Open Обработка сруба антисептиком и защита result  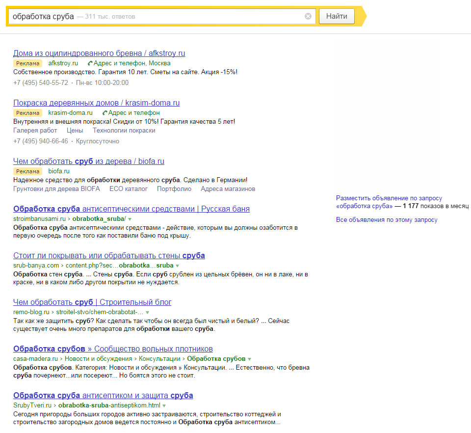click(103, 395)
